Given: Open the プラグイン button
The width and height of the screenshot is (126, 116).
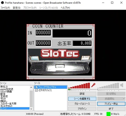Looking at the screenshot, I should click(x=82, y=109).
